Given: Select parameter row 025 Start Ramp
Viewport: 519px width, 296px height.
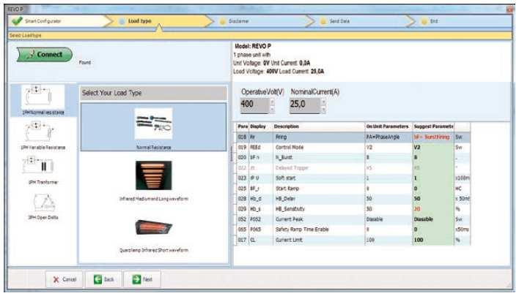Looking at the screenshot, I should [353, 189].
